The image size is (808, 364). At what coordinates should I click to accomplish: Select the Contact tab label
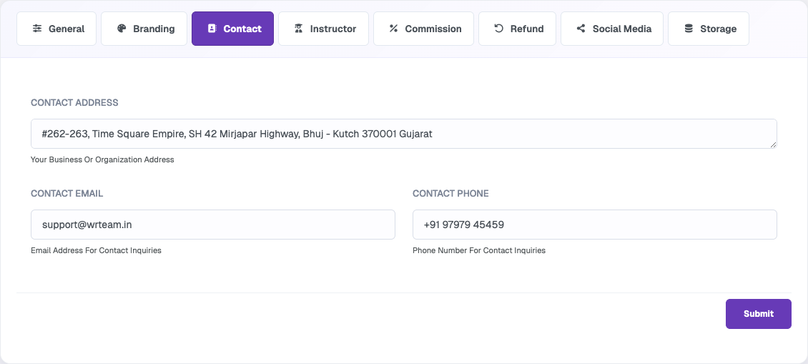[242, 29]
